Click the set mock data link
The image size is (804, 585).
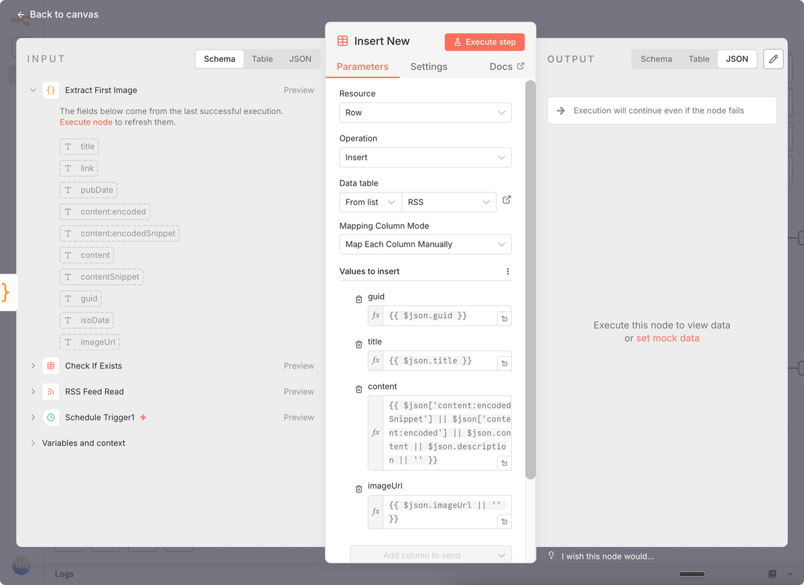coord(667,338)
